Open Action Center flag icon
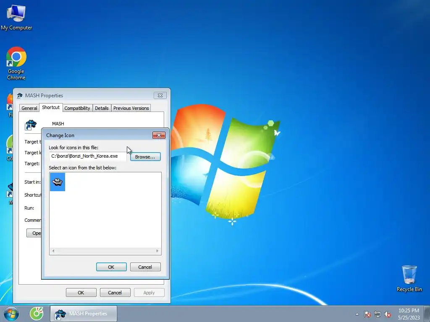 [367, 314]
